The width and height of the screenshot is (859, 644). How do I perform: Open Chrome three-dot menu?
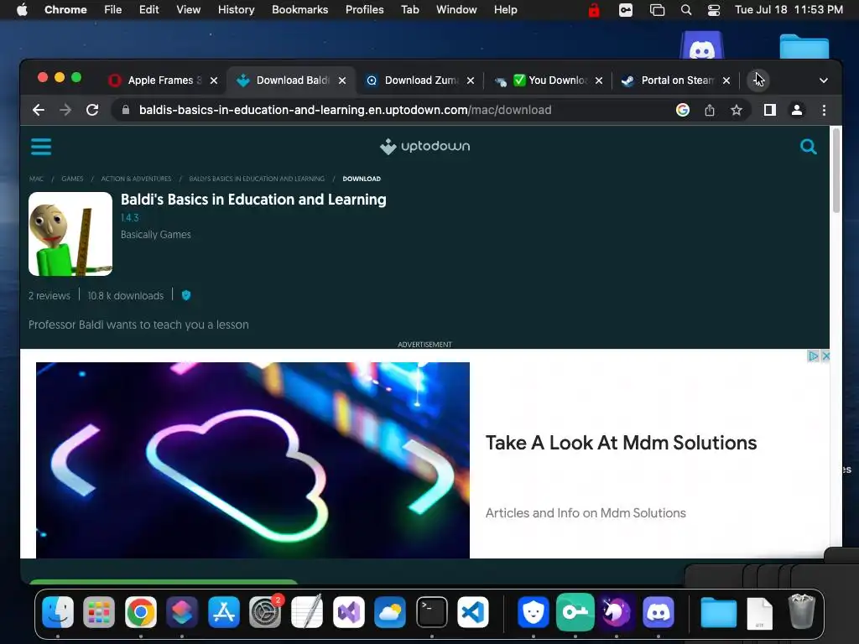824,110
